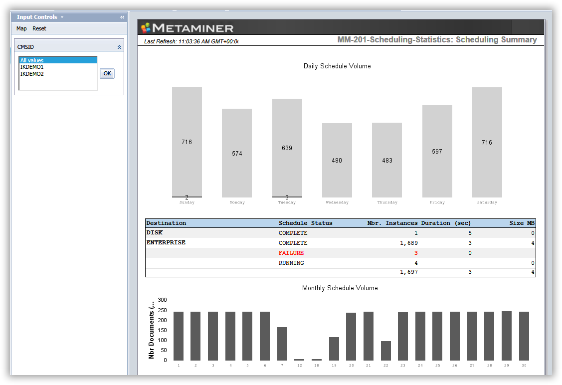Click the Nbr Documents axis label
The height and width of the screenshot is (385, 562).
pyautogui.click(x=152, y=330)
